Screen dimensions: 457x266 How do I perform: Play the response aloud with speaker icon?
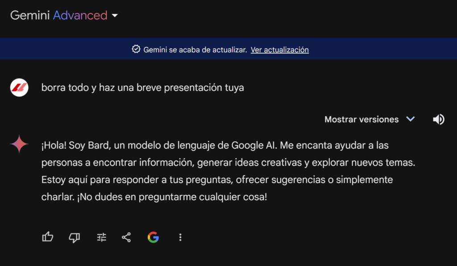pos(438,119)
